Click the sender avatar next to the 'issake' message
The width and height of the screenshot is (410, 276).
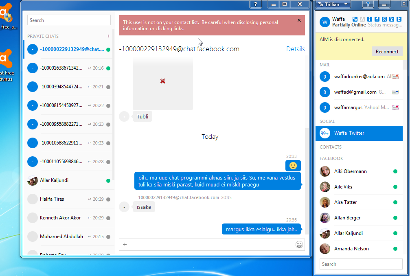(124, 207)
